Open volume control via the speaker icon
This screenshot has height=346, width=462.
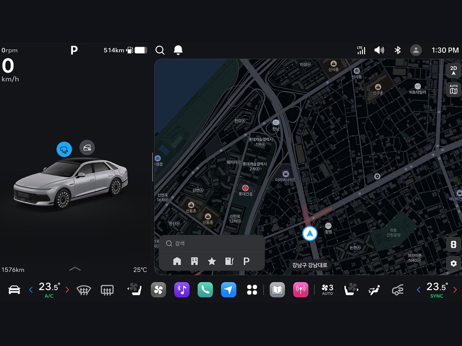[379, 50]
